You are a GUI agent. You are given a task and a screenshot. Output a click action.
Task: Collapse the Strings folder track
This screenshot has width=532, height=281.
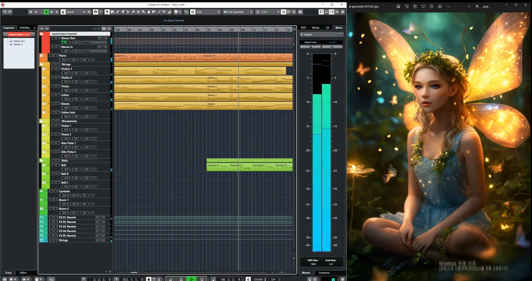[x=42, y=64]
